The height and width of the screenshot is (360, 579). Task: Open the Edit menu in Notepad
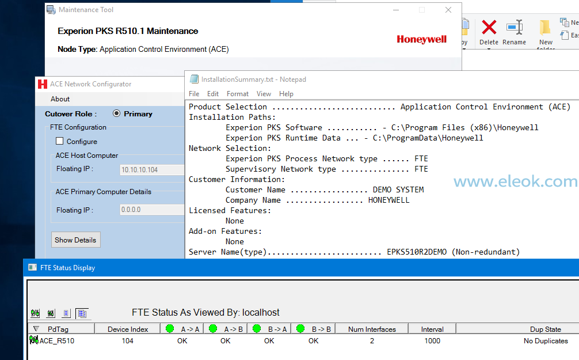(x=213, y=94)
